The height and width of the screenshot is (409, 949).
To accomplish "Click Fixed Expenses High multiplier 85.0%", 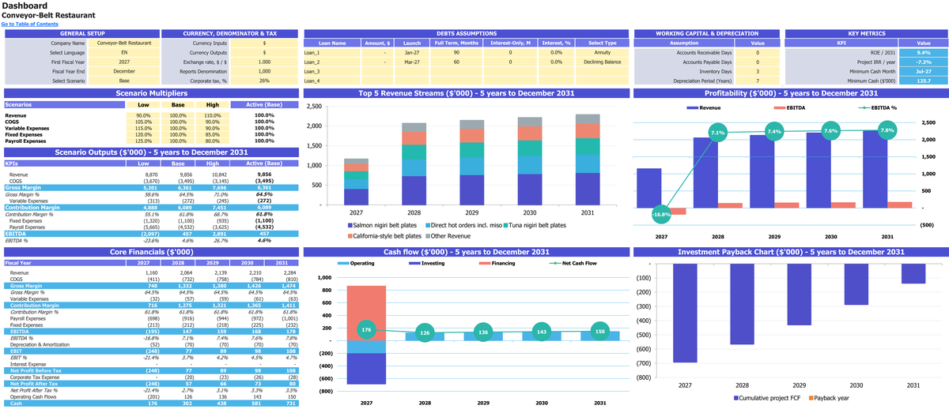I will coord(211,134).
